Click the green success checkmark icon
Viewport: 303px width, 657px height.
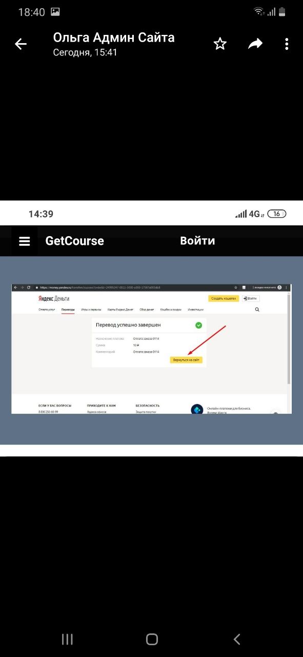(x=198, y=325)
